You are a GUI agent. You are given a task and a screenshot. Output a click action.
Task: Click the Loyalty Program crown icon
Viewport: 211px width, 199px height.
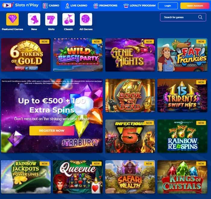click(x=126, y=6)
